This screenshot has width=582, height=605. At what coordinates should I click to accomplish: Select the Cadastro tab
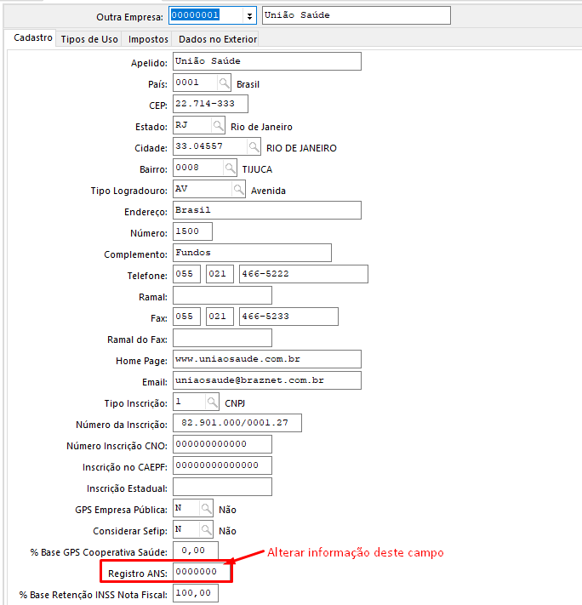coord(33,38)
